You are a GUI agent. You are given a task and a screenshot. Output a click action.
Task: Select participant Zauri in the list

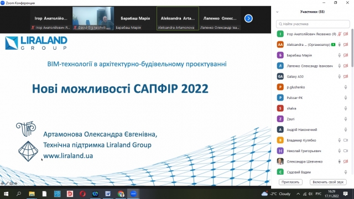pyautogui.click(x=312, y=119)
